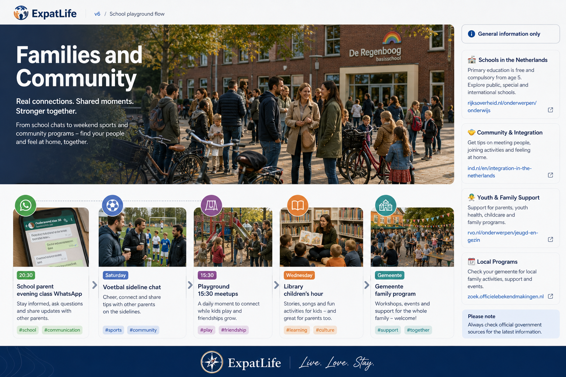Click the #communication tag
566x377 pixels.
click(x=62, y=330)
